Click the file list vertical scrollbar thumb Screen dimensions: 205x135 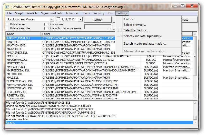click(x=195, y=56)
